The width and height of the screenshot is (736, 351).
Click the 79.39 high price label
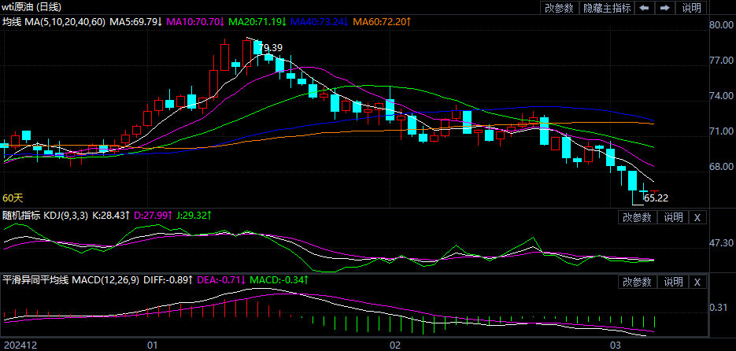tap(271, 48)
